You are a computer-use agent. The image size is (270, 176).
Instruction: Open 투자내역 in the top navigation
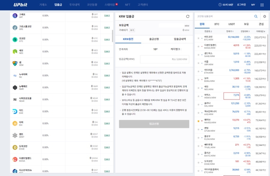(75, 5)
